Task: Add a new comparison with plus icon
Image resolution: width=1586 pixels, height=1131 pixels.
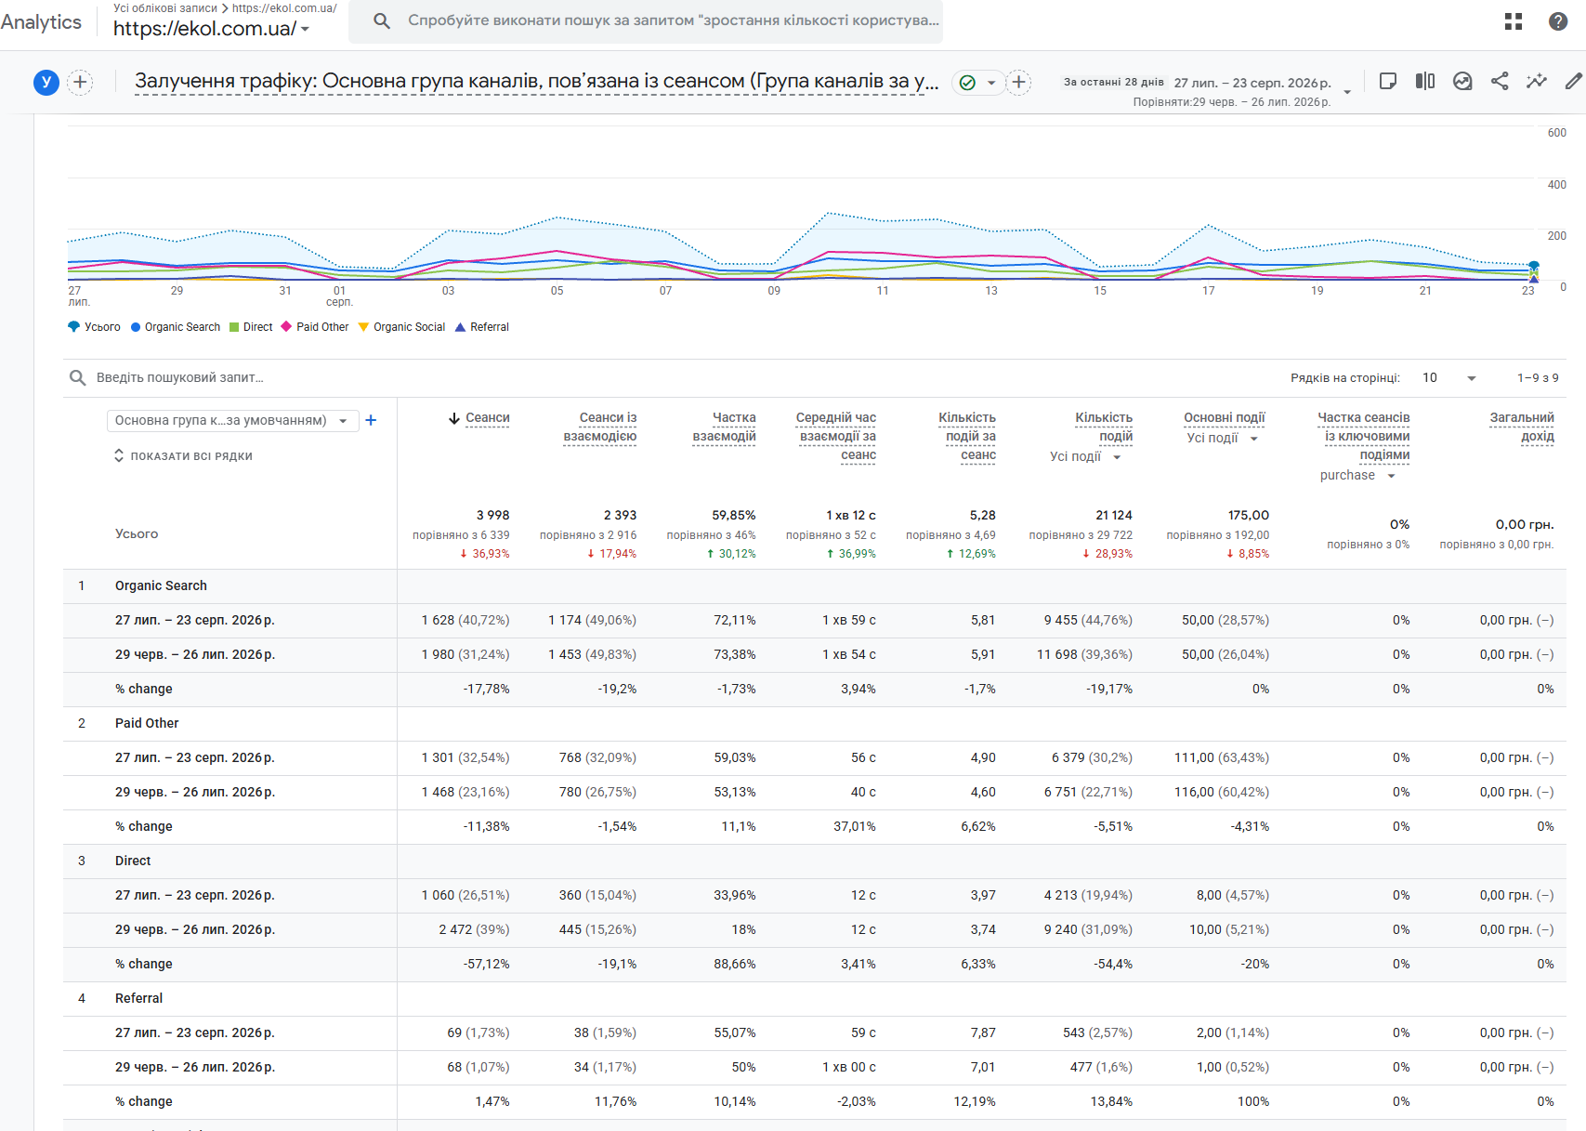Action: click(x=81, y=82)
